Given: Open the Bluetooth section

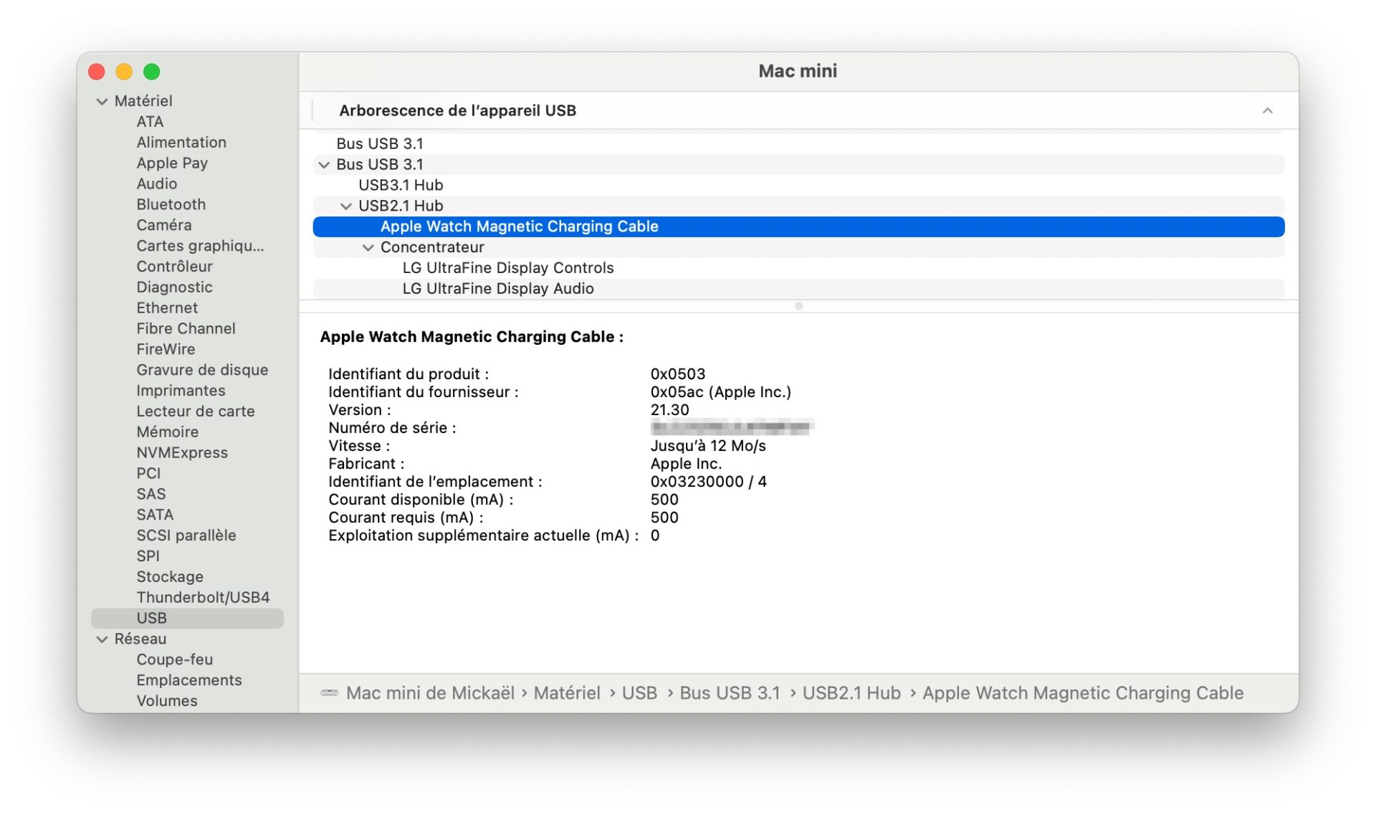Looking at the screenshot, I should [171, 204].
